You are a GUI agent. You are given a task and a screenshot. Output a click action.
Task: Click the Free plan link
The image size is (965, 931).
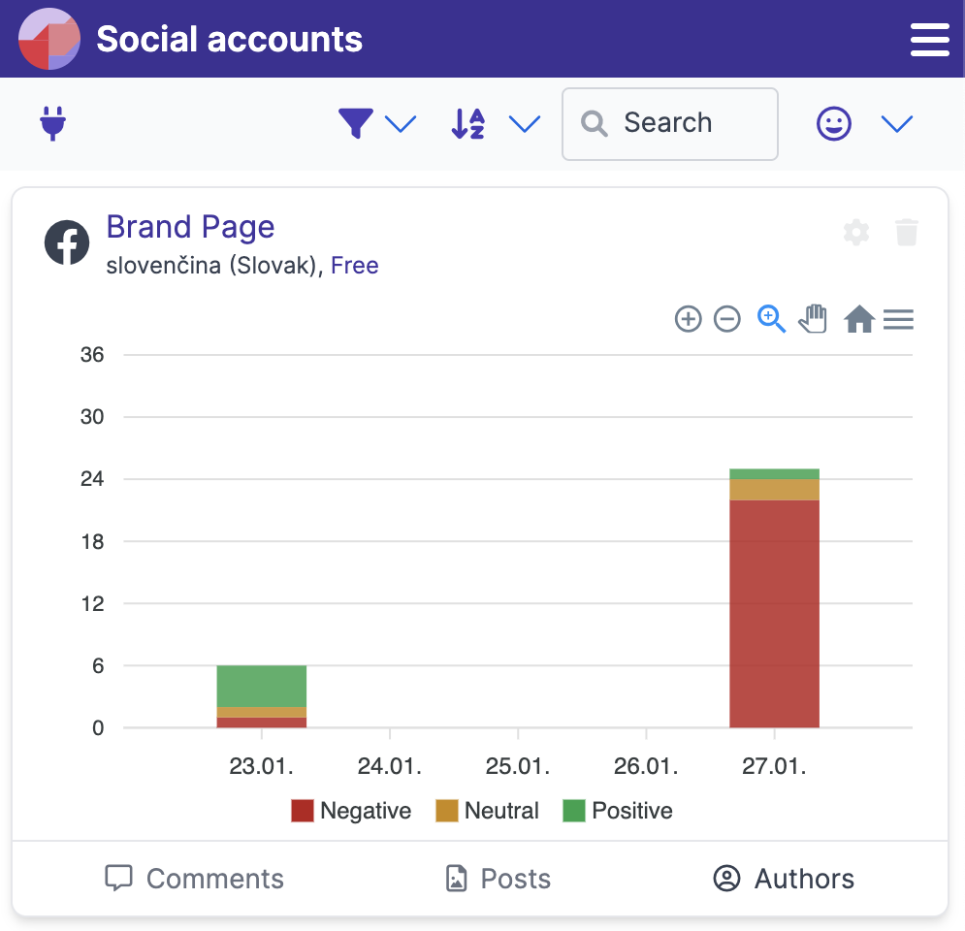pyautogui.click(x=355, y=266)
